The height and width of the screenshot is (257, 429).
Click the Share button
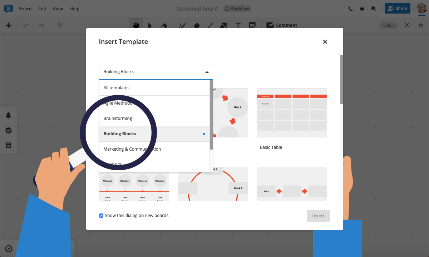pos(397,9)
